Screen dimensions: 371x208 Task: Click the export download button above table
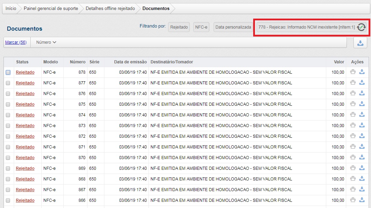360,43
